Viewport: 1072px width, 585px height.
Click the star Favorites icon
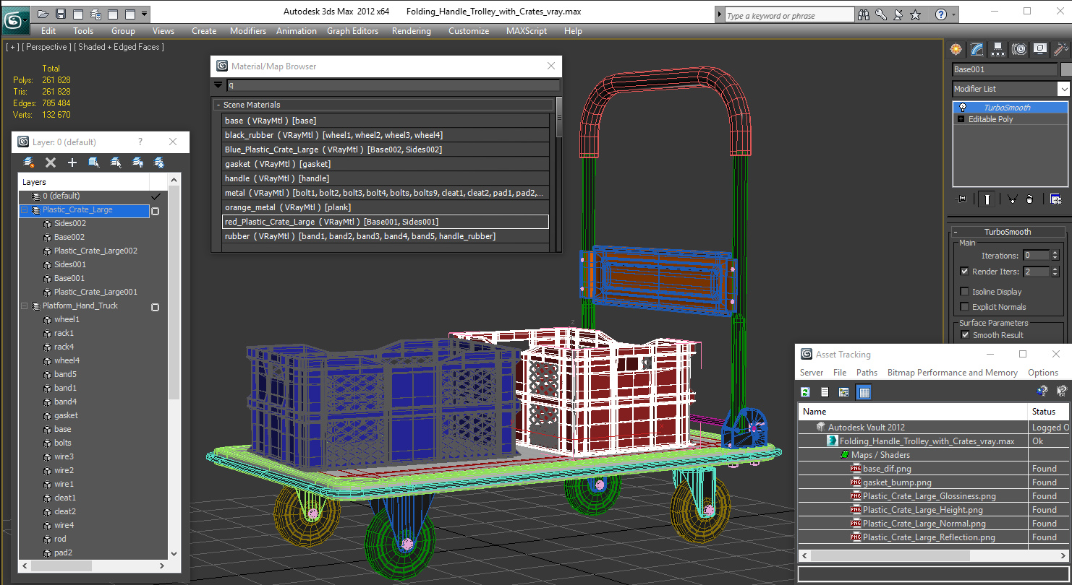pos(915,14)
